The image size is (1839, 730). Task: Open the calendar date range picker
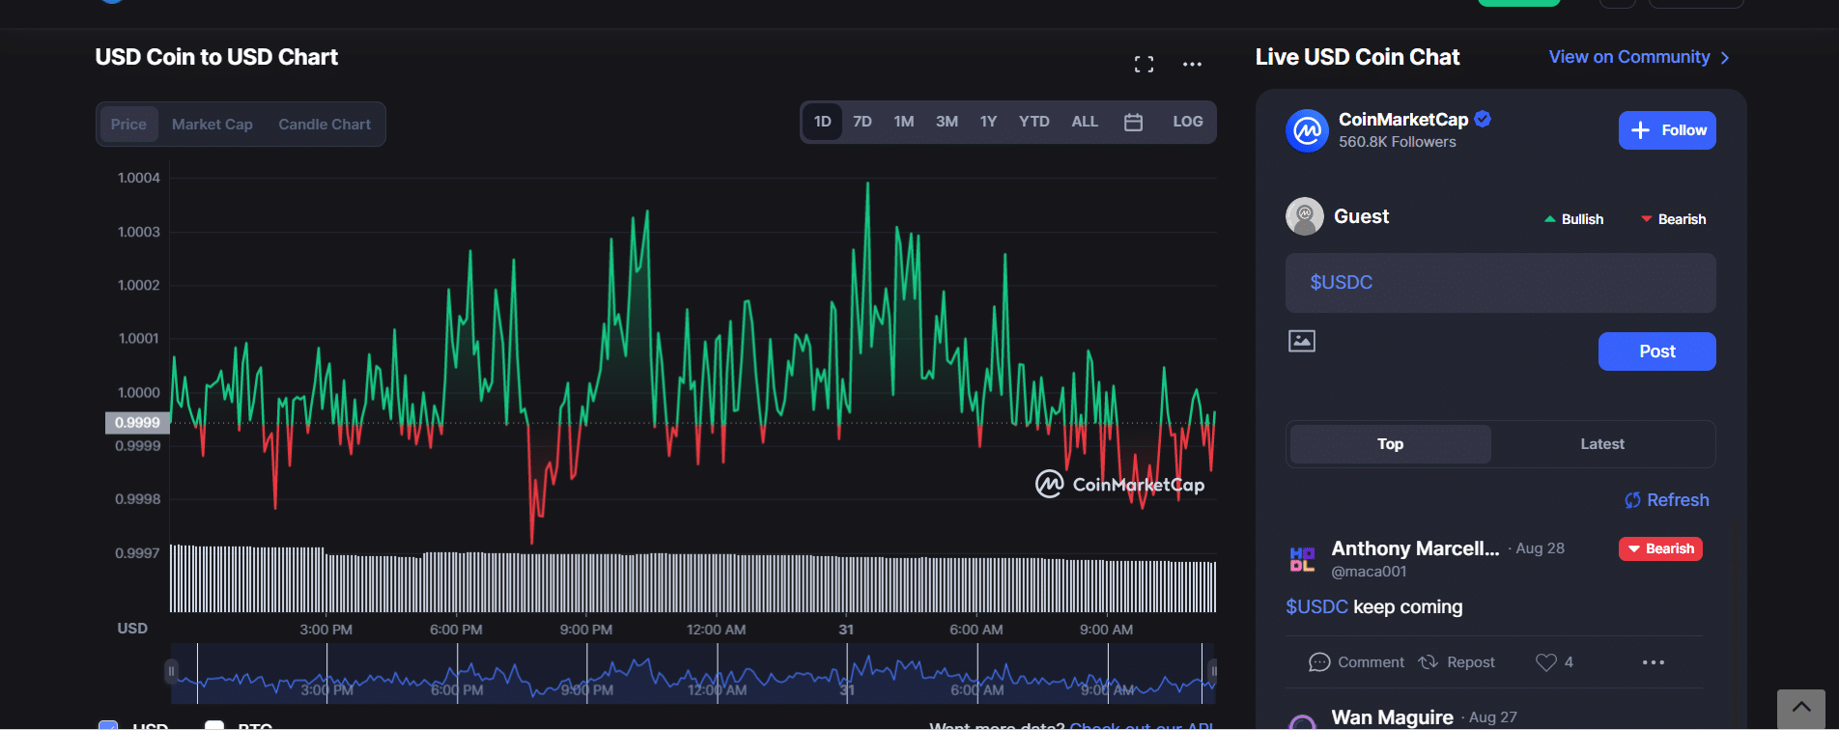click(1134, 122)
